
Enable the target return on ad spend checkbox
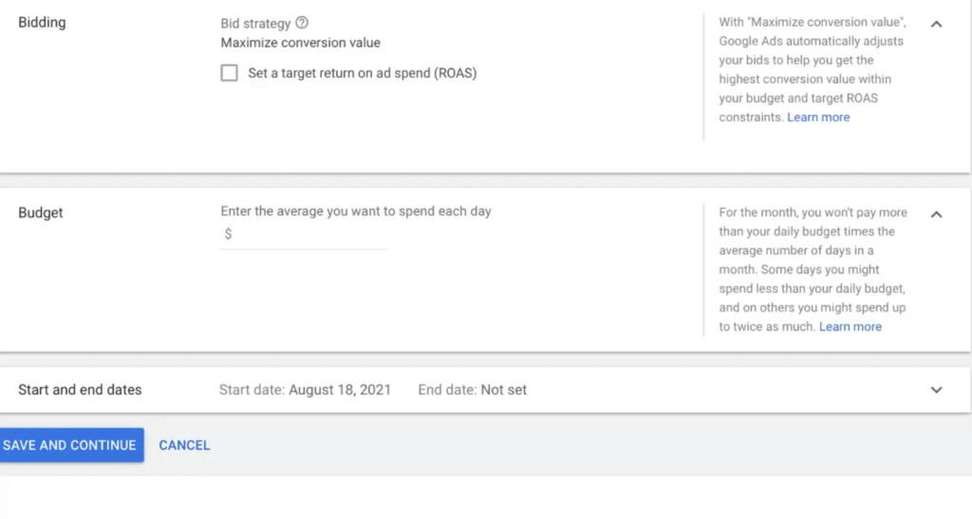[229, 73]
